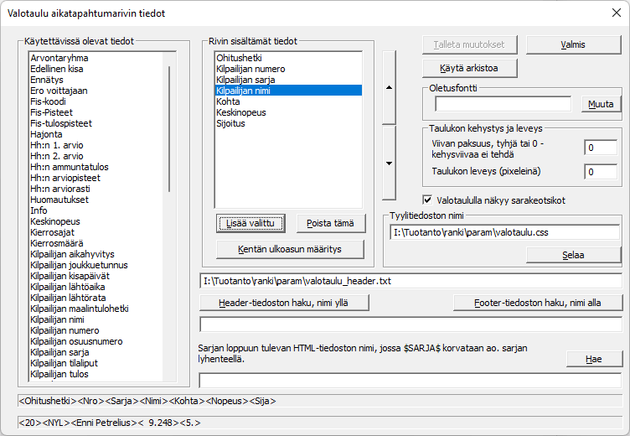The width and height of the screenshot is (630, 436).
Task: Click the 'Viivan paksuus' input field
Action: click(x=601, y=148)
